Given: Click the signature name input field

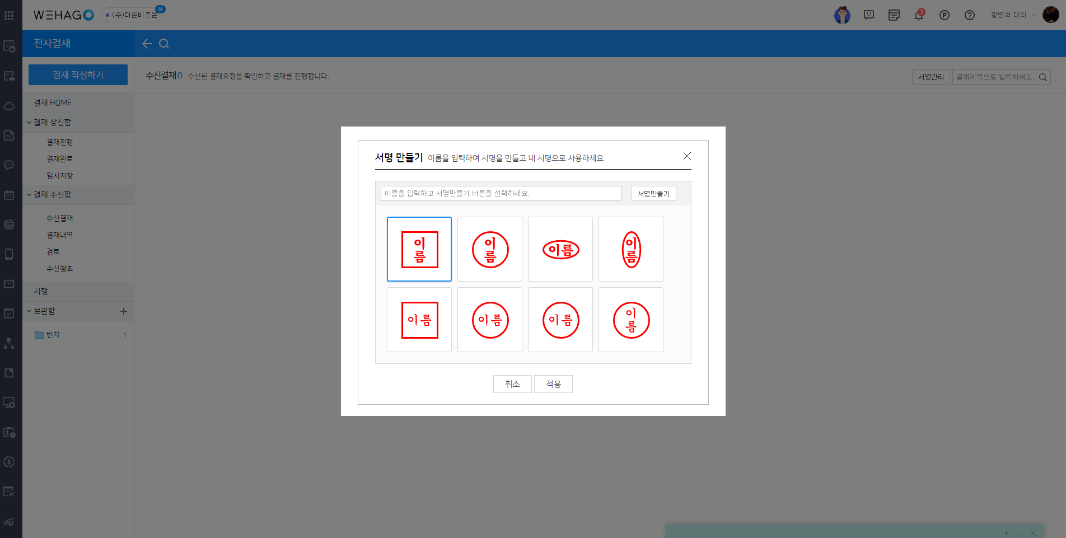Looking at the screenshot, I should [x=501, y=194].
